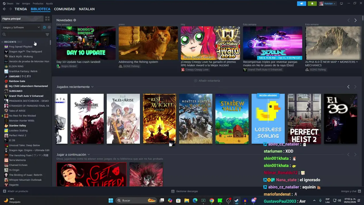Open the Ver menu

18,3
